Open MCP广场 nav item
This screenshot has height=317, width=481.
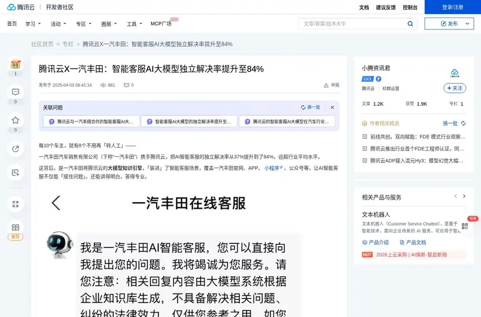161,23
